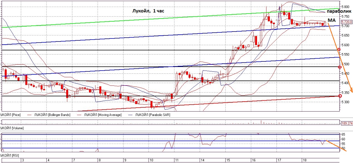Click the 5 500 price axis label
353x163 pixels.
[345, 64]
